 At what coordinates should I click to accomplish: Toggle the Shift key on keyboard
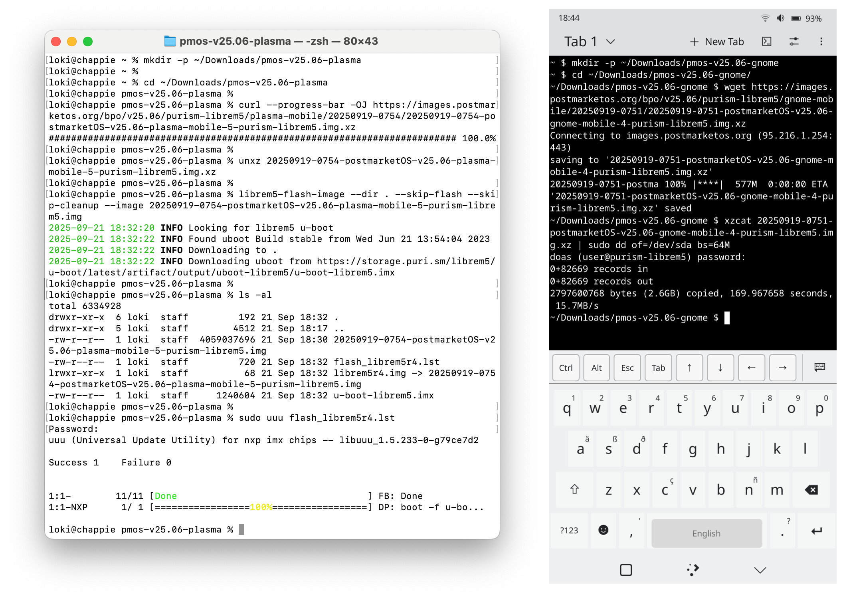coord(574,489)
